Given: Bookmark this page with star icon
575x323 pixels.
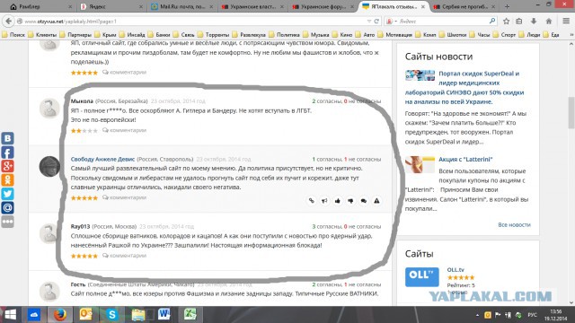Looking at the screenshot, I should click(507, 22).
